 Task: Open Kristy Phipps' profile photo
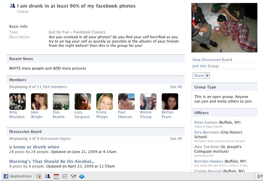pyautogui.click(x=105, y=102)
